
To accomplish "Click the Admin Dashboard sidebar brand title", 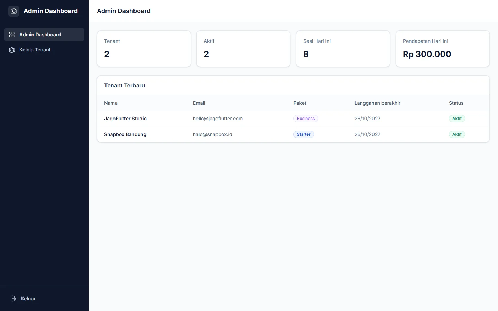I will coord(50,11).
